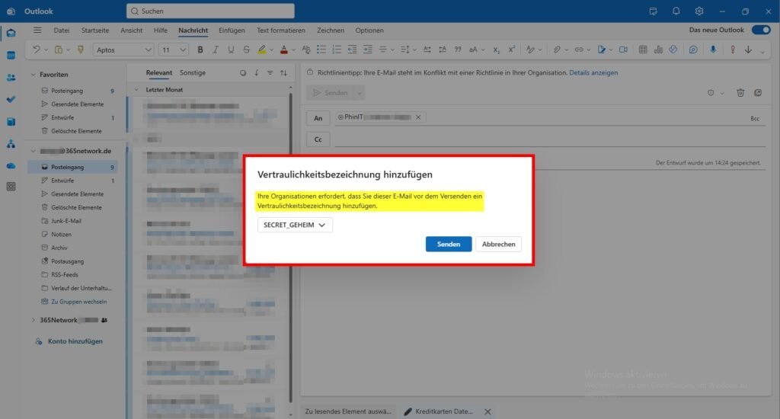Open the calendar icon in left sidebar
Image resolution: width=780 pixels, height=419 pixels.
pos(11,55)
